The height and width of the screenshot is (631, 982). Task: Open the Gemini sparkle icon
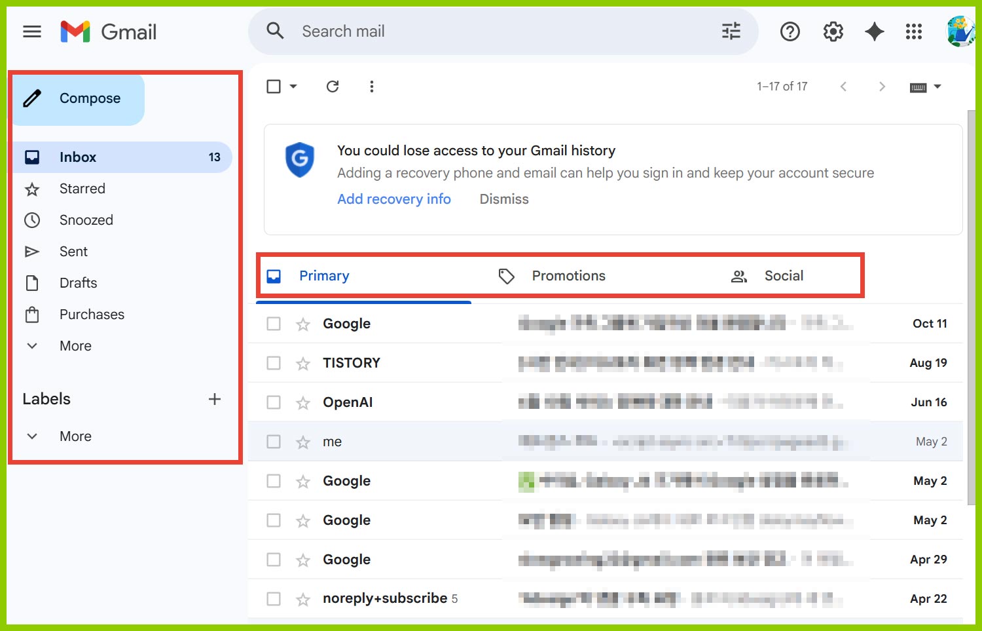(875, 31)
